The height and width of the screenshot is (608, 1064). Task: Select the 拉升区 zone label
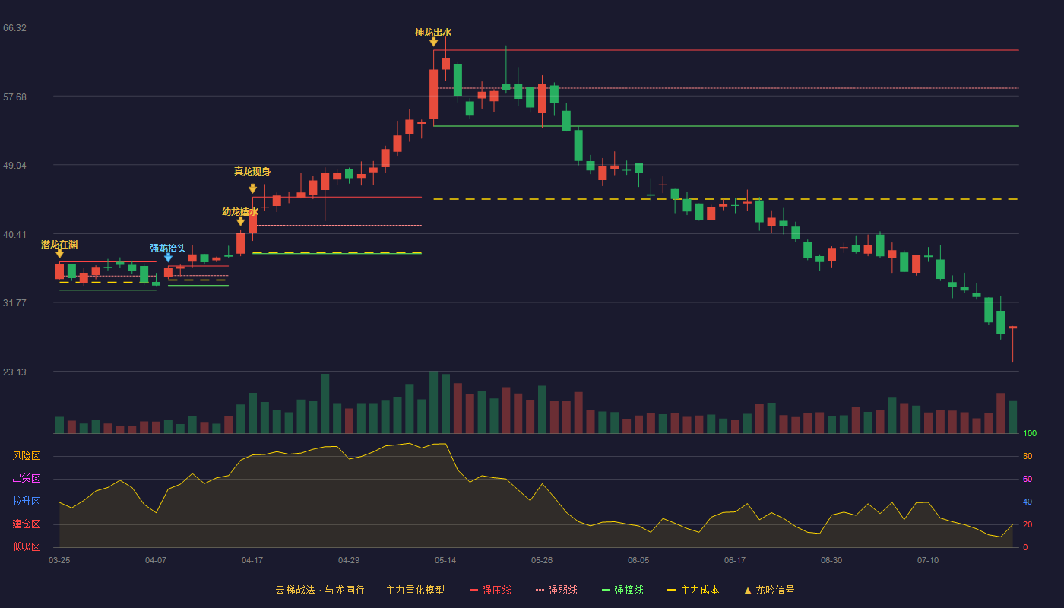26,502
